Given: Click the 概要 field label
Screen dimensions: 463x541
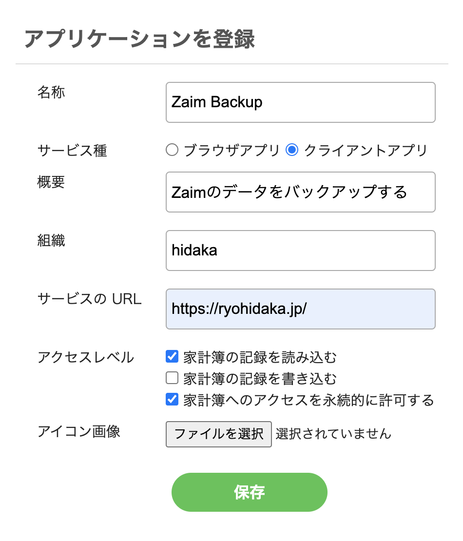Looking at the screenshot, I should click(x=51, y=182).
